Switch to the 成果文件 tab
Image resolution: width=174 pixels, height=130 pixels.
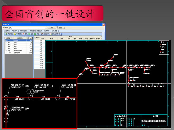pos(47,31)
